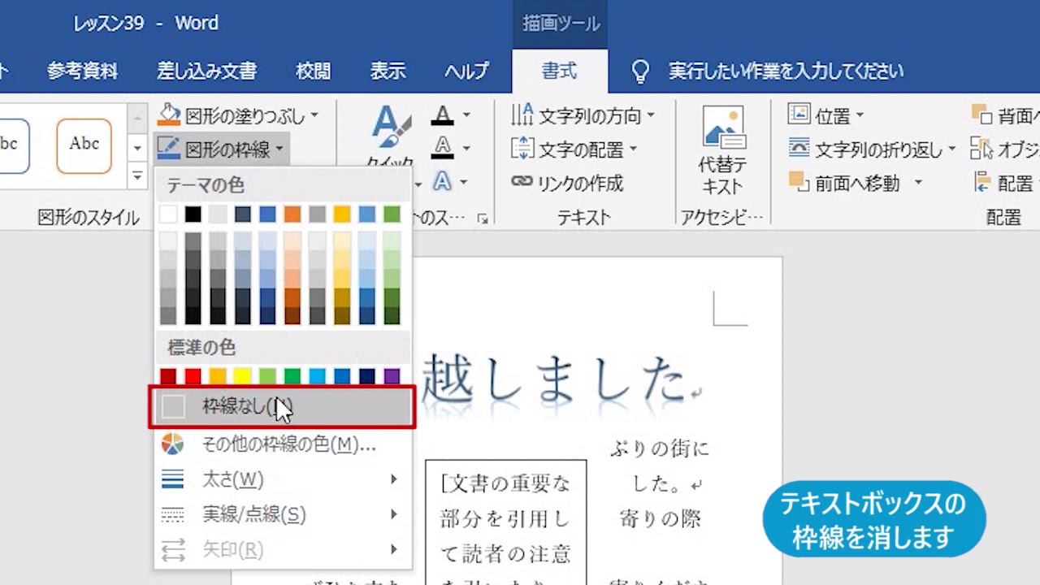Open the Text Direction dropdown arrow

[x=651, y=116]
